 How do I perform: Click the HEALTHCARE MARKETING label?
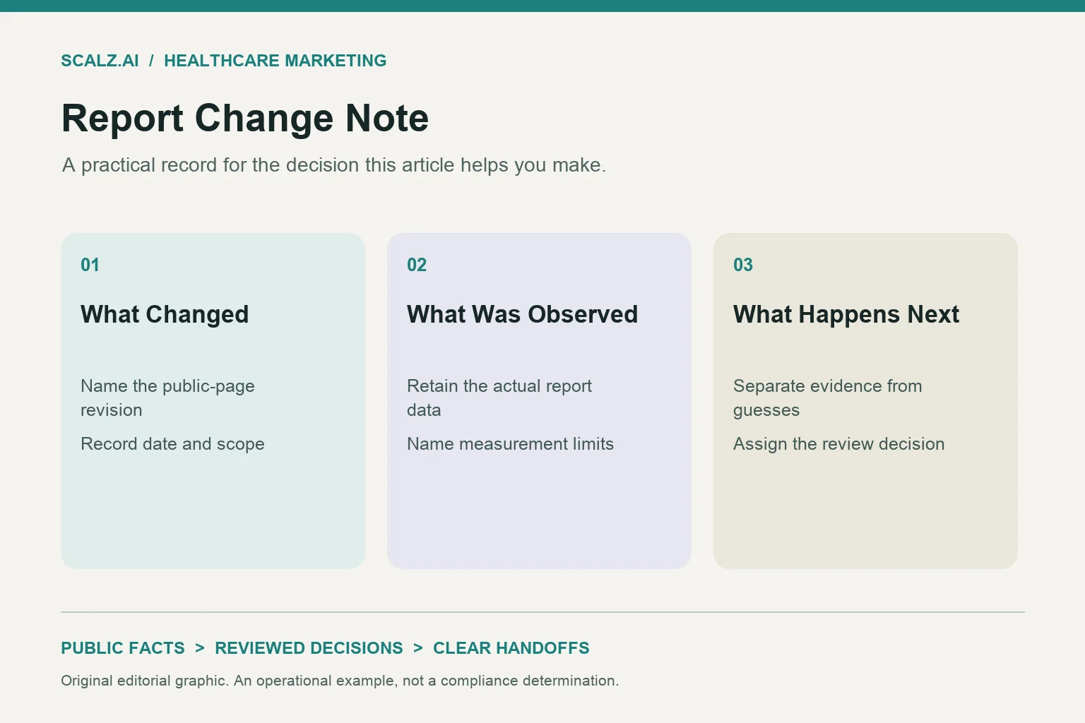(275, 61)
